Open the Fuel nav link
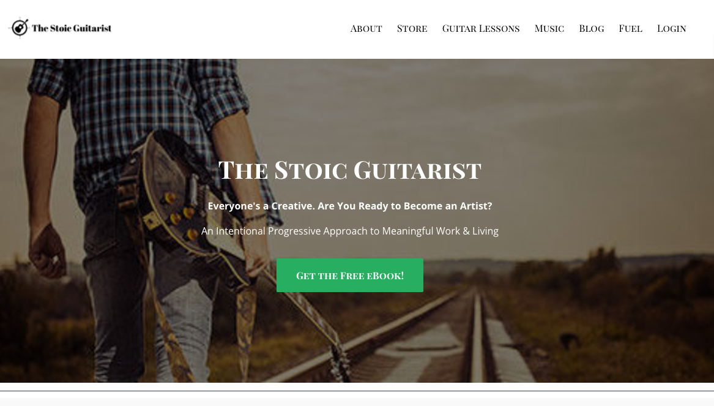The height and width of the screenshot is (406, 714). [x=630, y=28]
